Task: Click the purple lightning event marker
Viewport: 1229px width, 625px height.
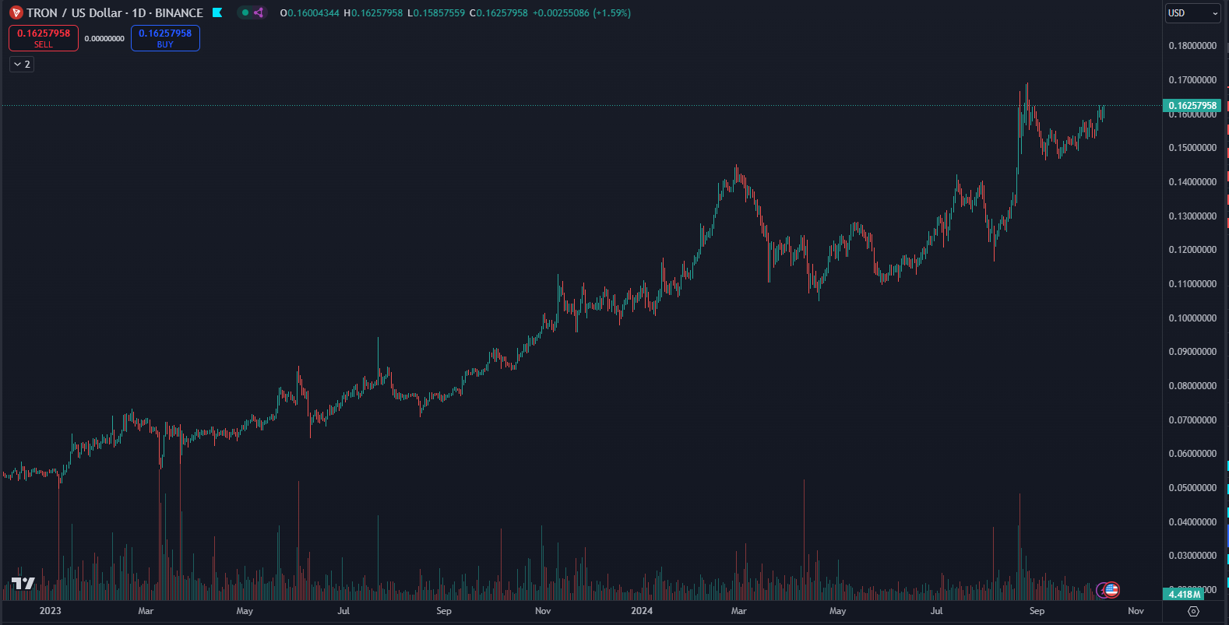Action: (x=1101, y=590)
